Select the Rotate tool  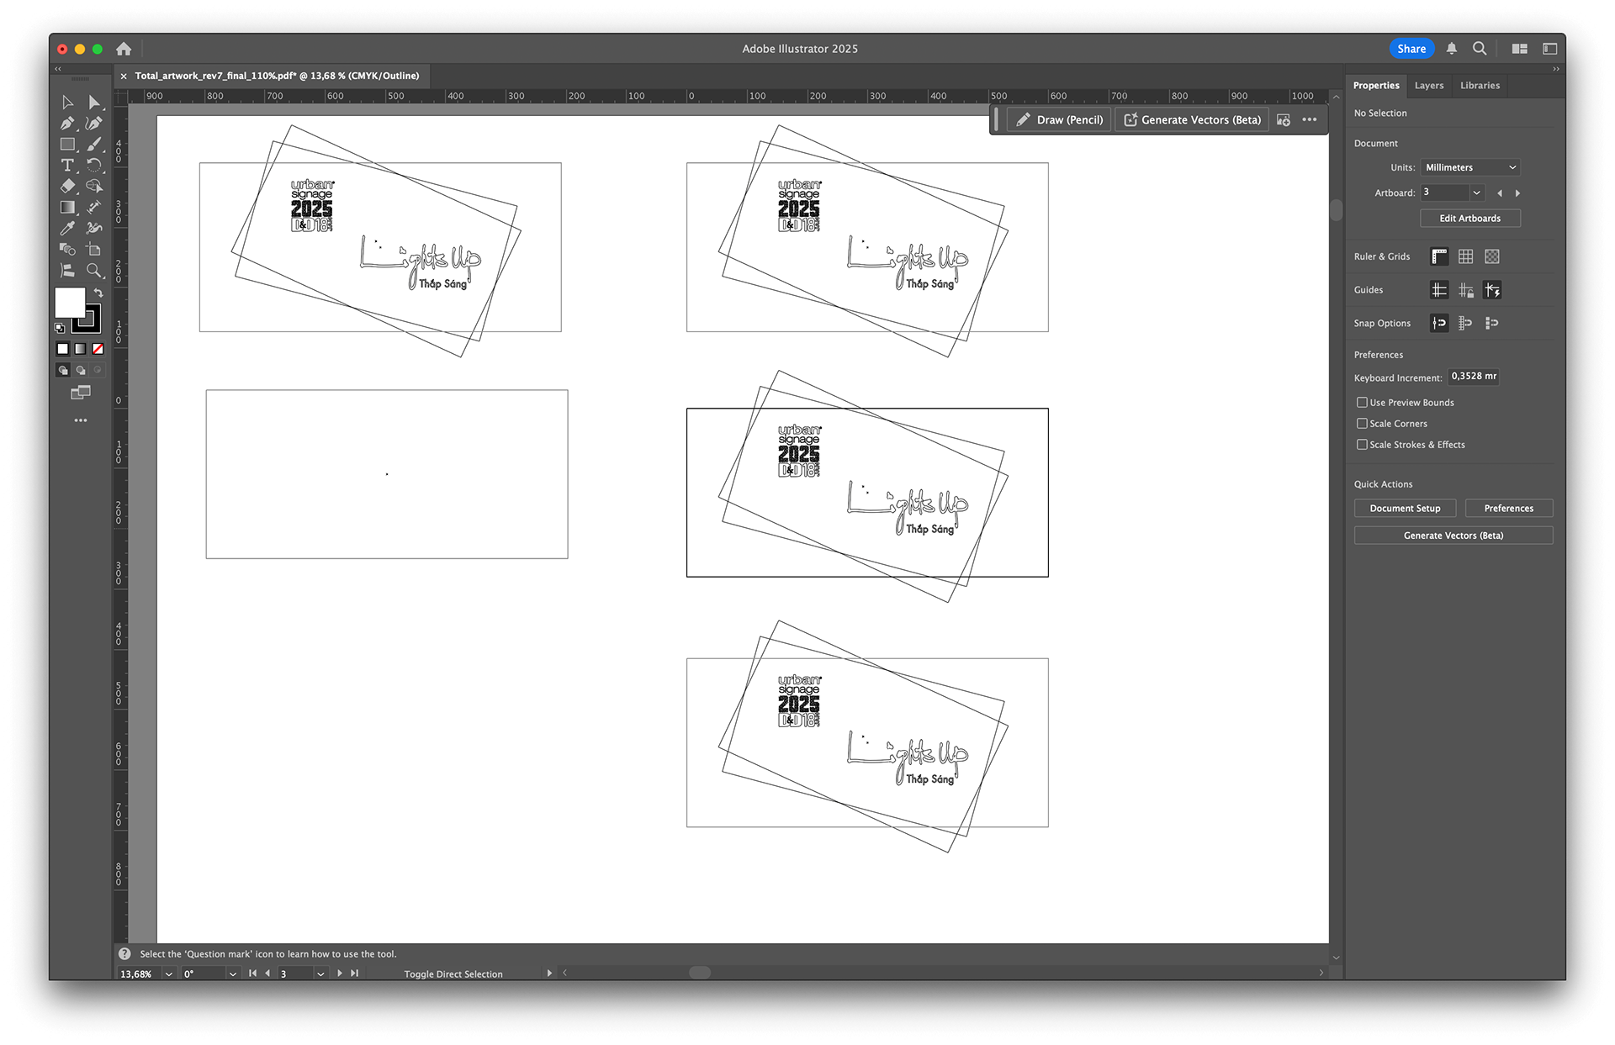coord(94,165)
